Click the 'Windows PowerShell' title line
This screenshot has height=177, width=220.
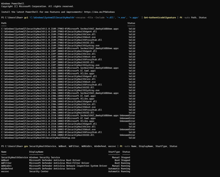13,4
